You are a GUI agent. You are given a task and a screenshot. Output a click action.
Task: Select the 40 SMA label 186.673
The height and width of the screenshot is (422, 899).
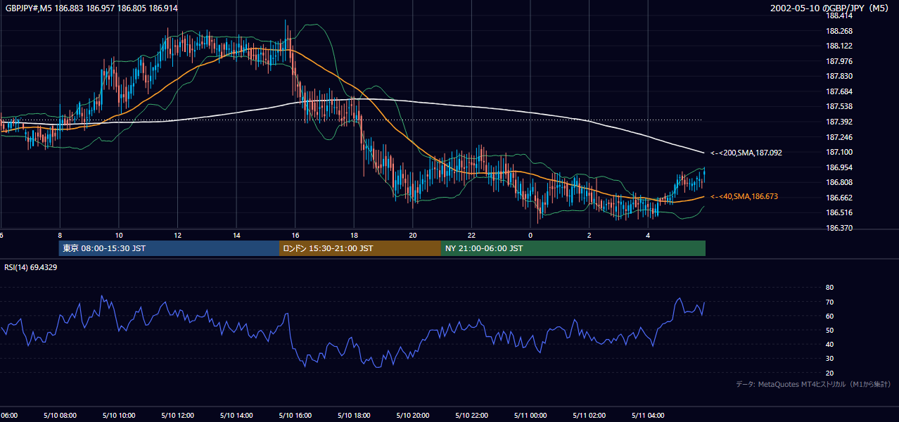(x=744, y=197)
